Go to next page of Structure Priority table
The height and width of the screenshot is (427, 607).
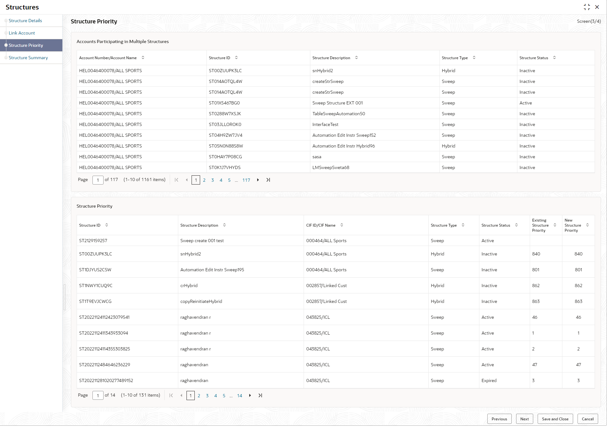250,395
